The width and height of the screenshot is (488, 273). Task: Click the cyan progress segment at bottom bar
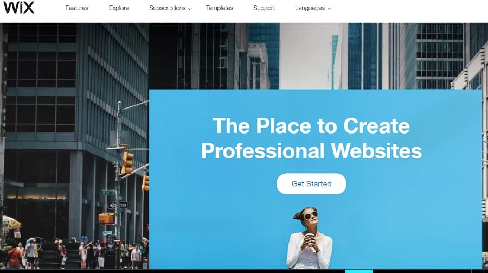tap(358, 271)
